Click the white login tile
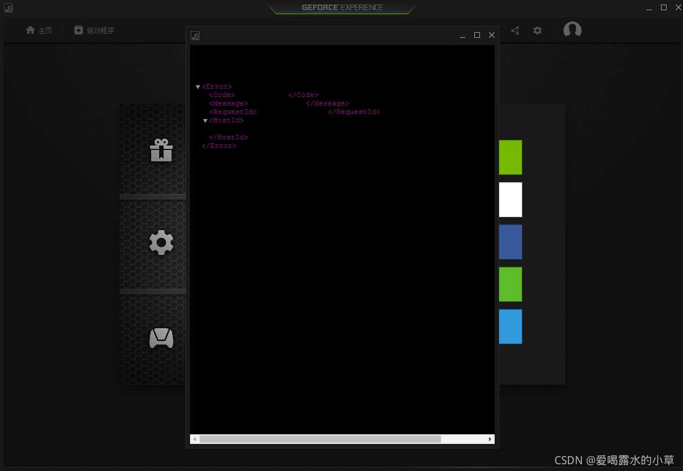Screen dimensions: 683x471 [510, 200]
